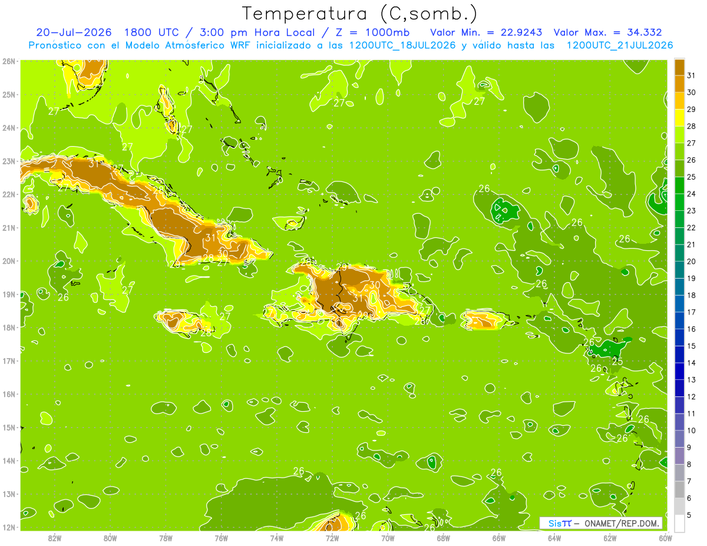Image resolution: width=707 pixels, height=546 pixels.
Task: Click "Valor Max. = 34.332" text
Action: pos(607,32)
